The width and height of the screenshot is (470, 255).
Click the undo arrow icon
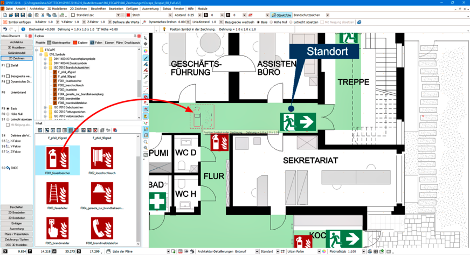click(5, 29)
